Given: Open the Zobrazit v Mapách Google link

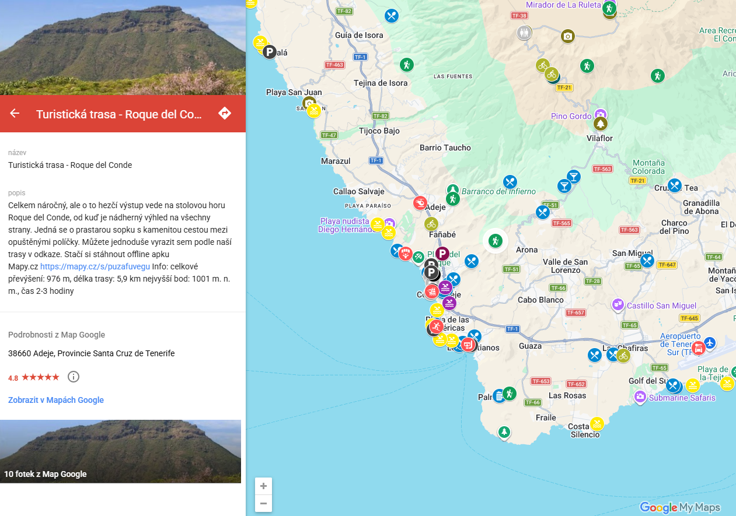Looking at the screenshot, I should [55, 400].
